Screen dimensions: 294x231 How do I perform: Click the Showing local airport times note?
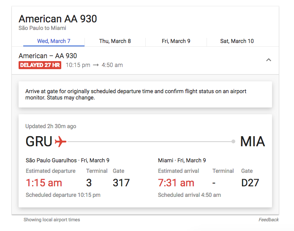pos(52,220)
